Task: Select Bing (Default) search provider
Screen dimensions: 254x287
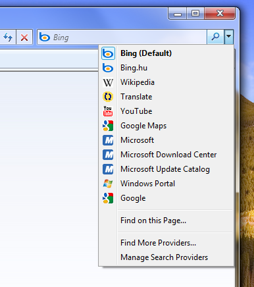Action: tap(166, 53)
